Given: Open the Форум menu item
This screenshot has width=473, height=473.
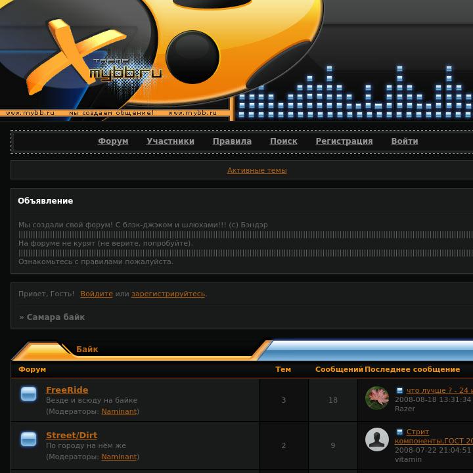Looking at the screenshot, I should click(x=113, y=141).
